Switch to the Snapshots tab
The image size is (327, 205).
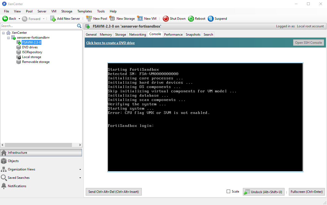point(193,34)
